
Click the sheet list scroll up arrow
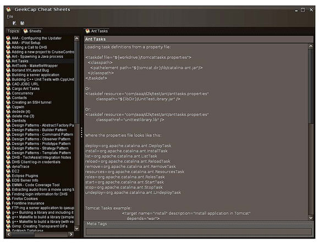click(x=76, y=39)
